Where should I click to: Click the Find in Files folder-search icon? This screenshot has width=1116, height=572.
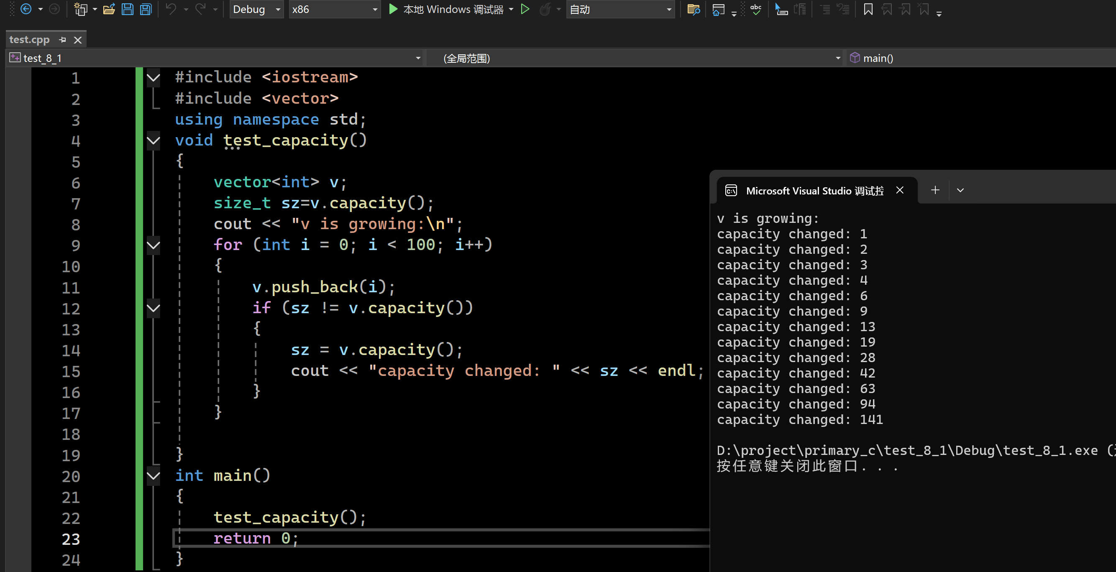[x=694, y=9]
